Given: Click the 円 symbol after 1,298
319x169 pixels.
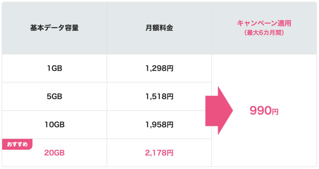Looking at the screenshot, I should pyautogui.click(x=170, y=69).
